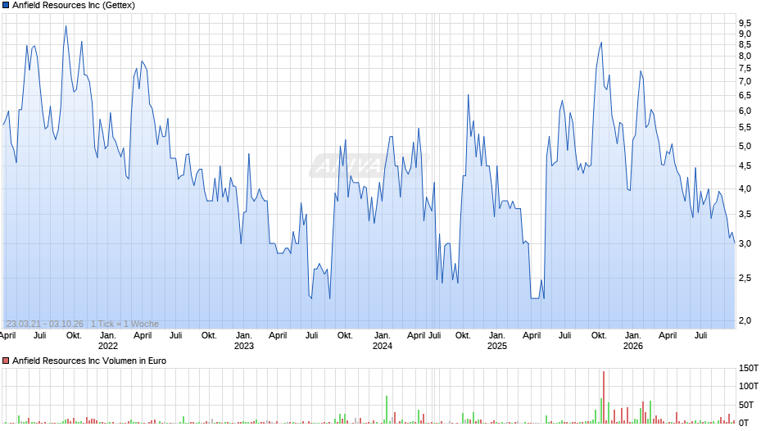Click the 1 Tick = 1 Woche label
The height and width of the screenshot is (431, 770).
125,324
